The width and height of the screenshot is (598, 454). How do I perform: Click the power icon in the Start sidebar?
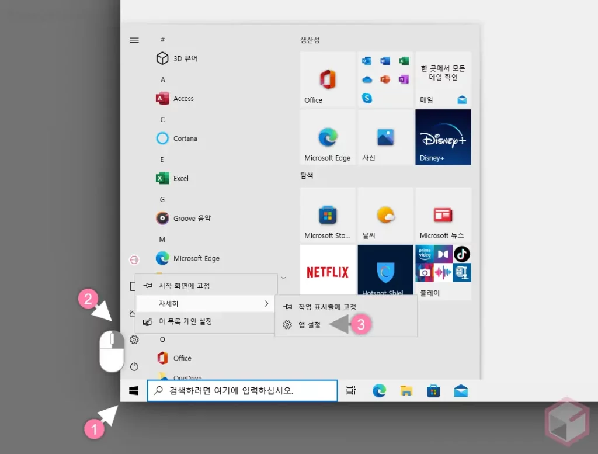click(134, 366)
